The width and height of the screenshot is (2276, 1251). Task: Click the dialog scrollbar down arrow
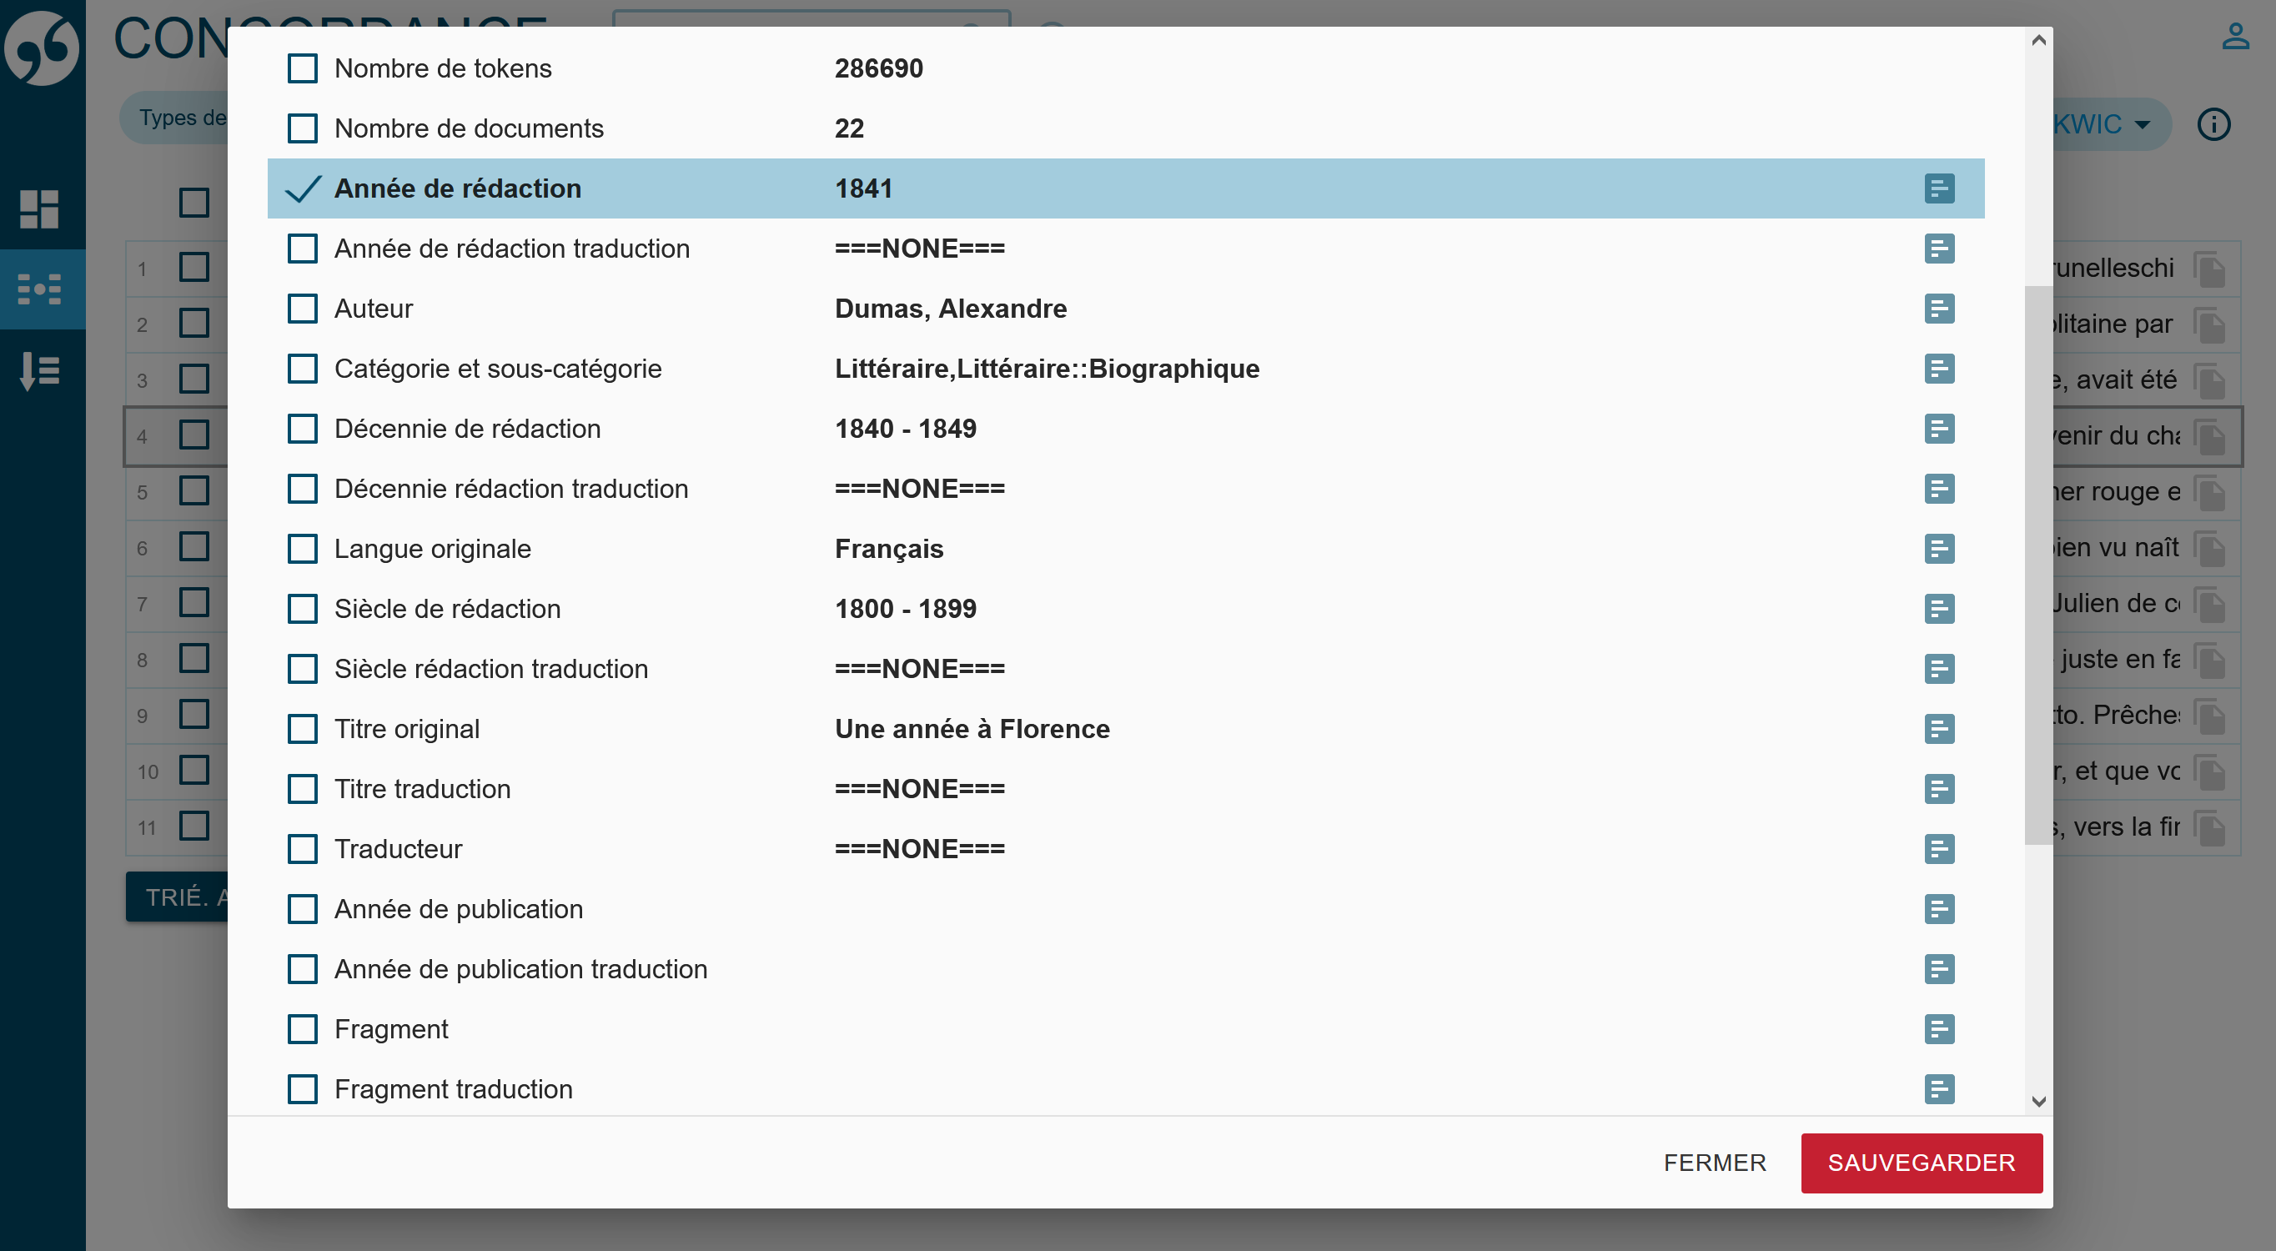[x=2038, y=1102]
